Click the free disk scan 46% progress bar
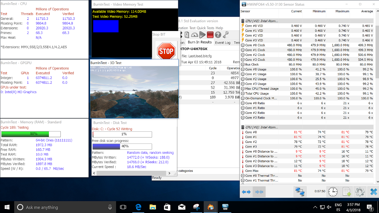This screenshot has width=379, height=213. (x=122, y=146)
